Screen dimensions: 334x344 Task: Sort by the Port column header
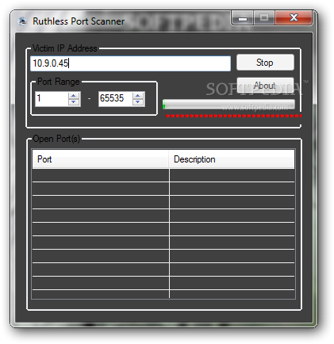pyautogui.click(x=101, y=159)
